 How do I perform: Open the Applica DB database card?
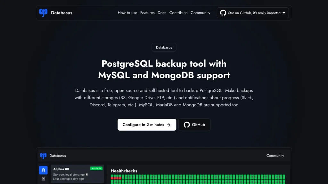(78, 174)
